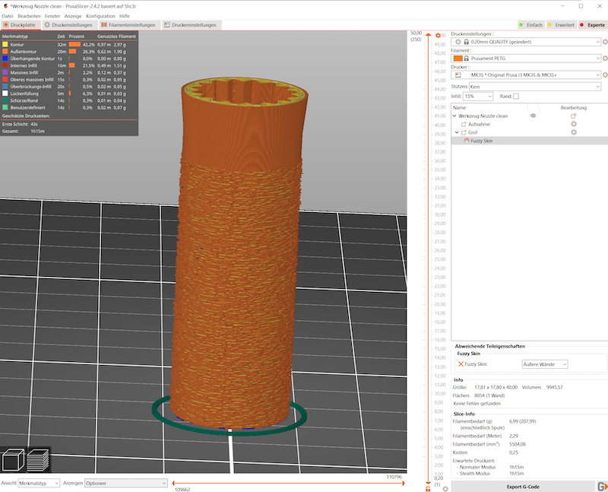Open the Datei menu
The height and width of the screenshot is (492, 608).
tap(8, 16)
